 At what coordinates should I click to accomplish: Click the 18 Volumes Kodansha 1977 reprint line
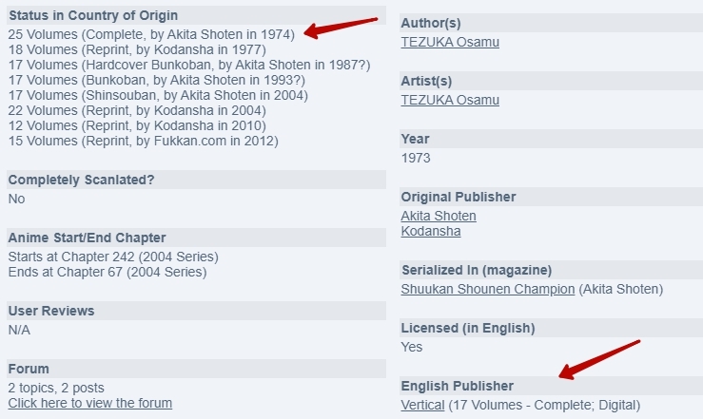pyautogui.click(x=137, y=49)
